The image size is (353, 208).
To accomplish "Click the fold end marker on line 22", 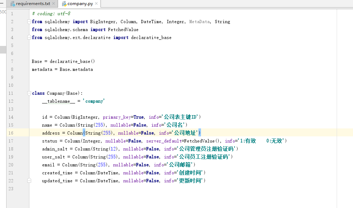I will (x=29, y=181).
